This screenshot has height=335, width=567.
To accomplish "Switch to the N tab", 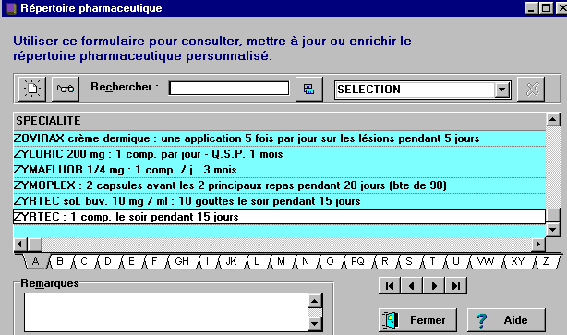I will (306, 261).
